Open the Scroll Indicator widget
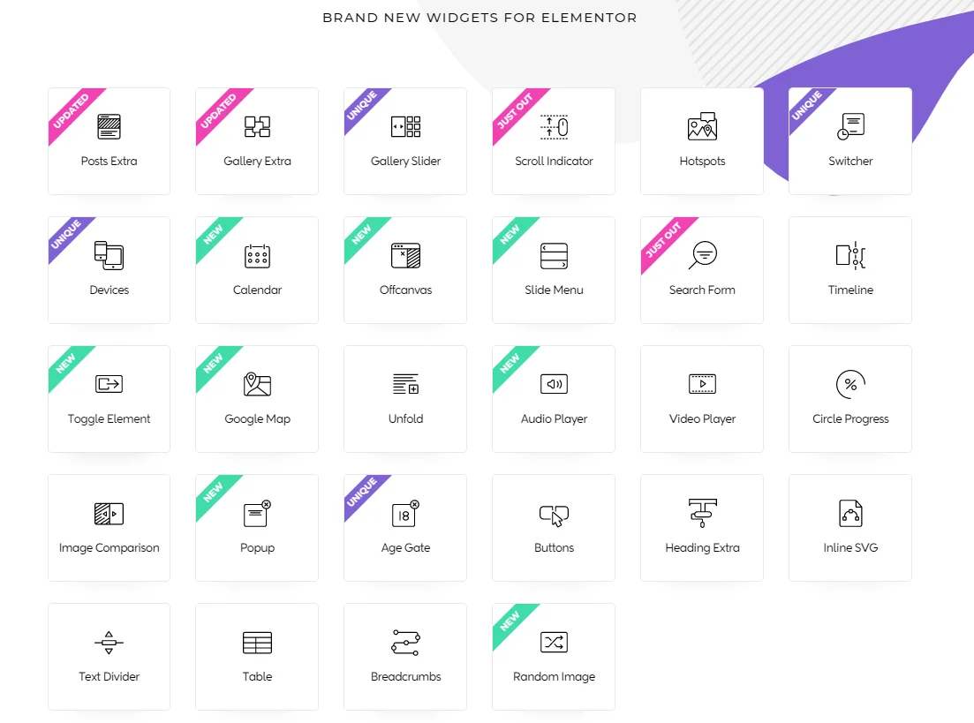Image resolution: width=974 pixels, height=723 pixels. (x=554, y=125)
